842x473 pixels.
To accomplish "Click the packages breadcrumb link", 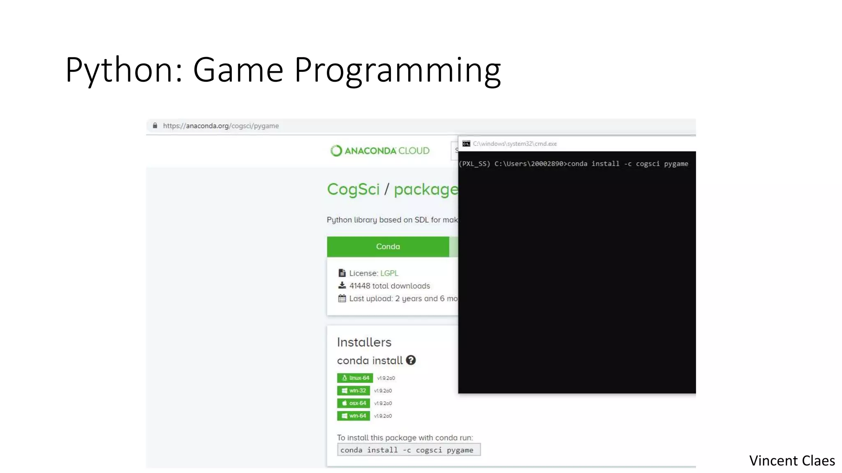I will [x=426, y=190].
